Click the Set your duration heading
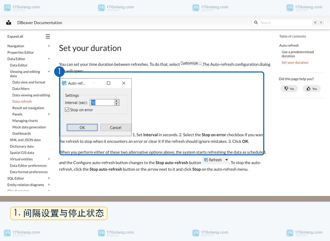 coord(90,48)
